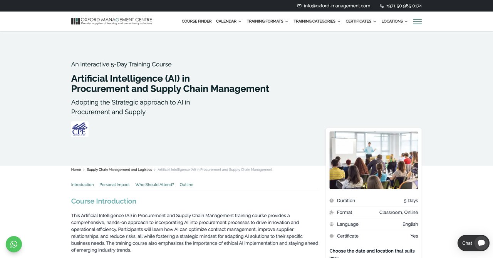Click the Language globe icon
The height and width of the screenshot is (258, 493).
pos(332,224)
